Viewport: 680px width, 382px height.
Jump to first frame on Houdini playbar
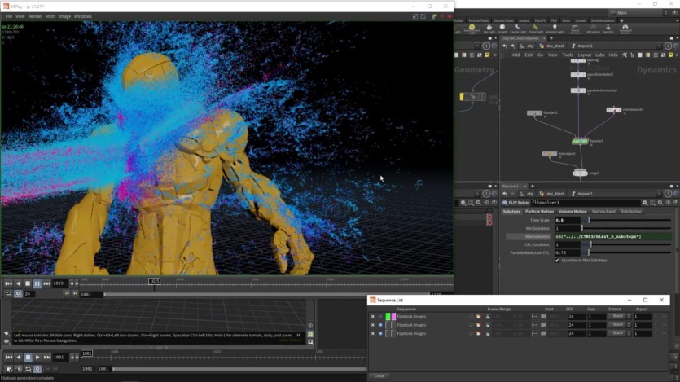click(9, 358)
